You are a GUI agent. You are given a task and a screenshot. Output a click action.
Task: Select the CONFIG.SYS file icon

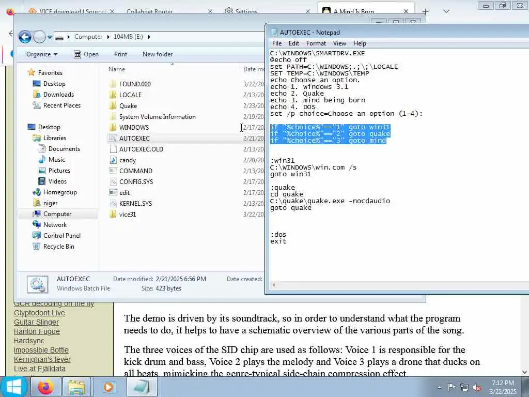113,181
